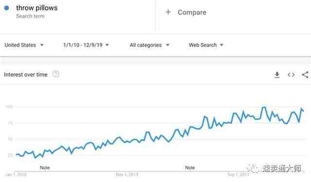The image size is (311, 182).
Task: Click the plus icon next to Compare
Action: pos(168,12)
